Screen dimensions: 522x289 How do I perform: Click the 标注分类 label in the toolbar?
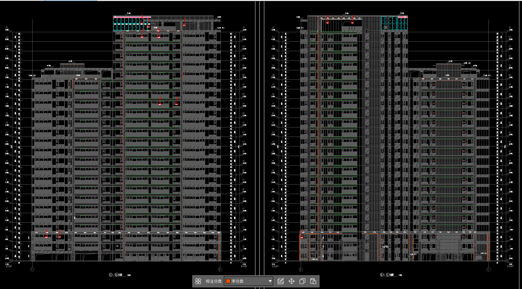click(x=214, y=281)
